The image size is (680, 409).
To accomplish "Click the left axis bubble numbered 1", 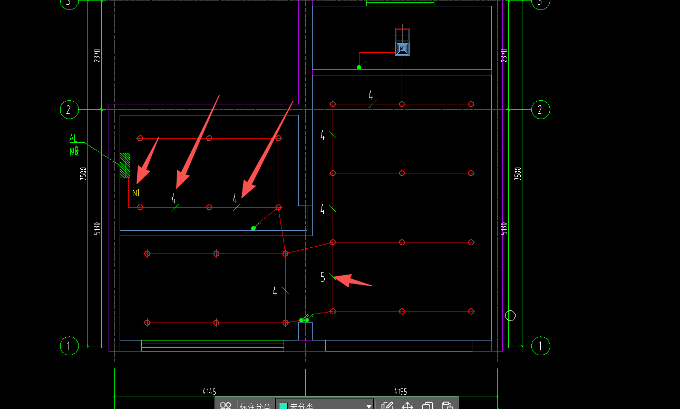I will (x=69, y=346).
